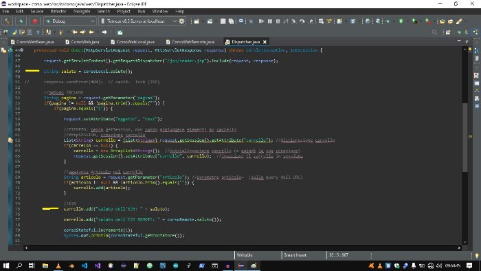Screen dimensions: 481x271
Task: Click the green Run button
Action: click(401, 21)
